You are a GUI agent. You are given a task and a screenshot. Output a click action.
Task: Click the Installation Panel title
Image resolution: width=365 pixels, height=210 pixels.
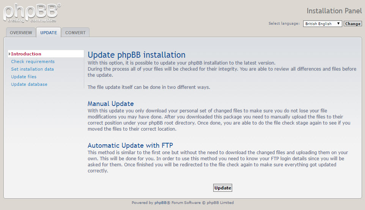[334, 11]
